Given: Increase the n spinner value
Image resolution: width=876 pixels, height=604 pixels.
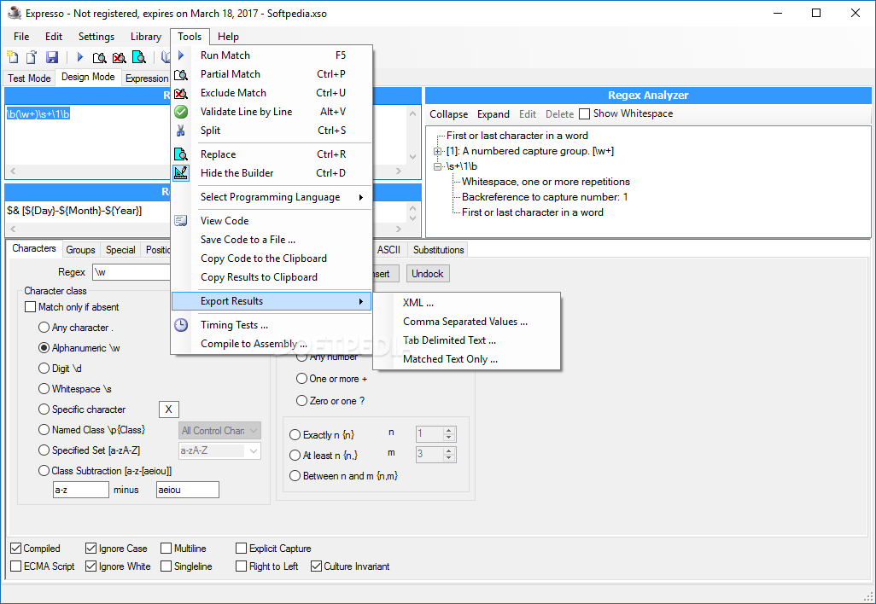Looking at the screenshot, I should pyautogui.click(x=448, y=430).
